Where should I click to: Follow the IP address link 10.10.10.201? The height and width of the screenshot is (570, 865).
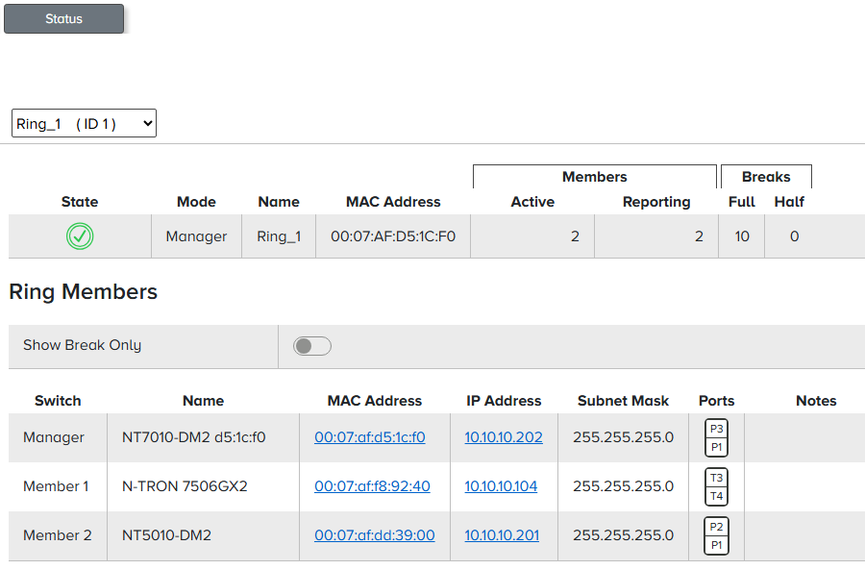[502, 535]
